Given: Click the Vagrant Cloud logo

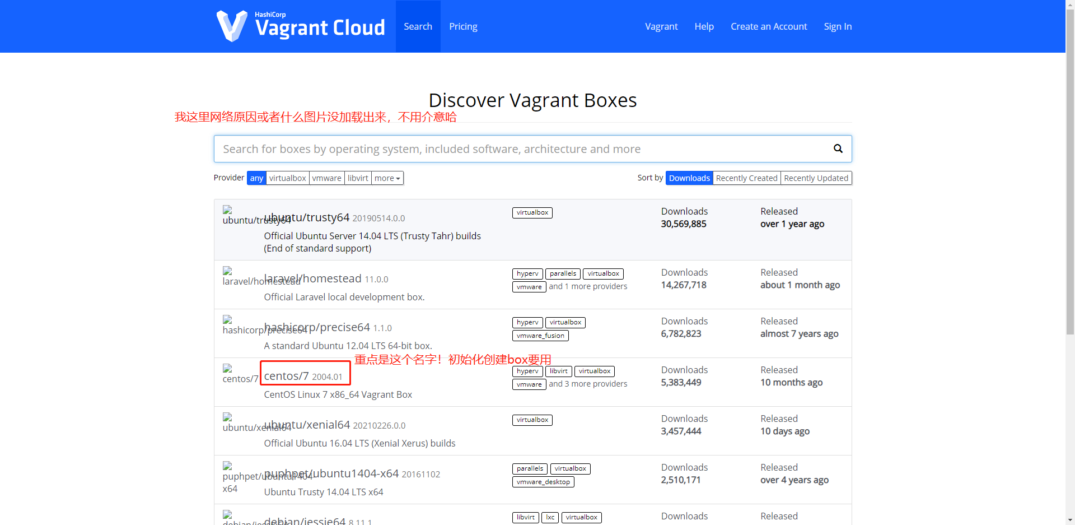Looking at the screenshot, I should click(x=301, y=26).
